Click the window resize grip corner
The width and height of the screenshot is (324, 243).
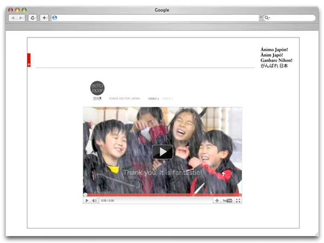pyautogui.click(x=316, y=234)
